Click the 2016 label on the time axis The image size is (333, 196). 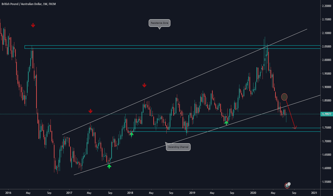(8, 193)
